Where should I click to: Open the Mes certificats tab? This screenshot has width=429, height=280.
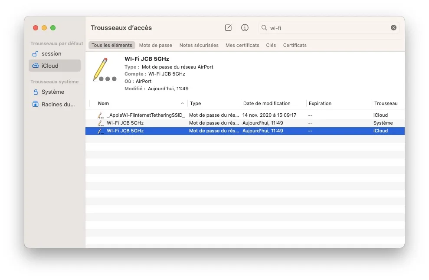242,45
